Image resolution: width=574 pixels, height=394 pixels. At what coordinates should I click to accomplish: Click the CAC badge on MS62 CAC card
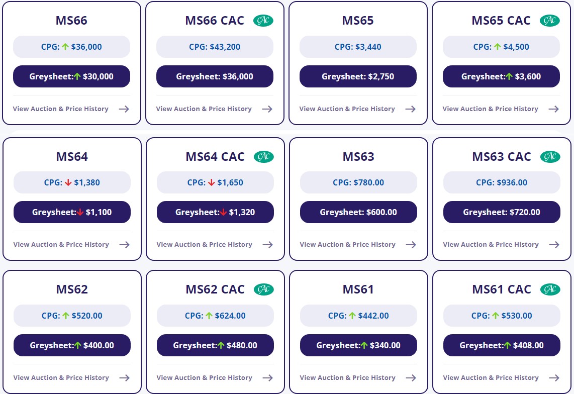click(x=264, y=289)
